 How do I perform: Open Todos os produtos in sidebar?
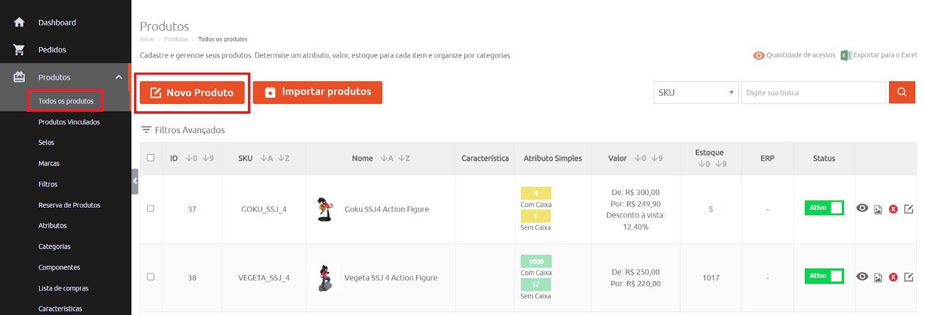[66, 101]
